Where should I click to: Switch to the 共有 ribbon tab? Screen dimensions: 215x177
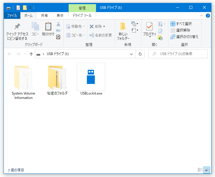tap(44, 16)
